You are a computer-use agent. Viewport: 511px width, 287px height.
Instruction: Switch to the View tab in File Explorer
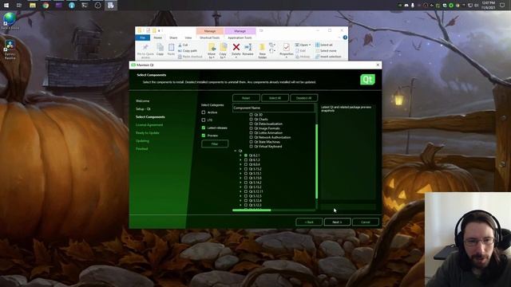pyautogui.click(x=188, y=37)
